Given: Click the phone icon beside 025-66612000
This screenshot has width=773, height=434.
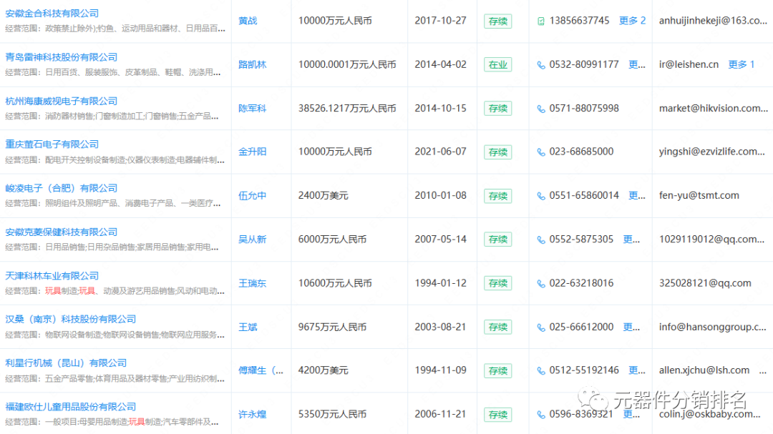Looking at the screenshot, I should click(541, 327).
